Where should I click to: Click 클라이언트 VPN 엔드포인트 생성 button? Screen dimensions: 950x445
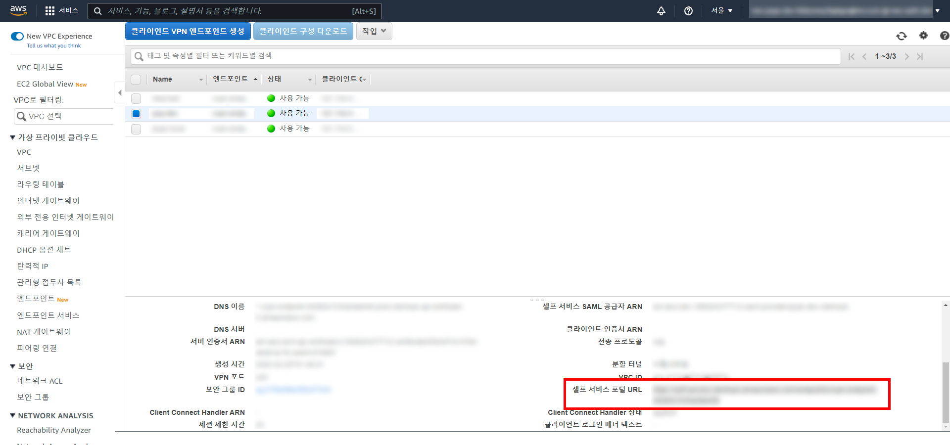[188, 31]
